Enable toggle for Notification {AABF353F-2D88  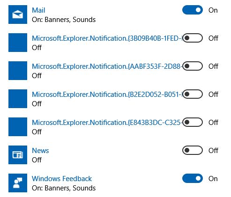[193, 66]
